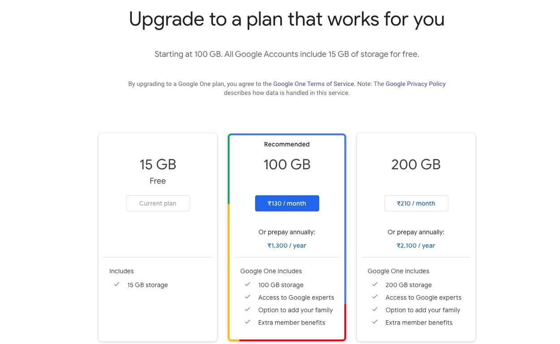Click checkmark beside "Extra member benefits" in 200 GB card
The image size is (560, 344).
point(374,322)
